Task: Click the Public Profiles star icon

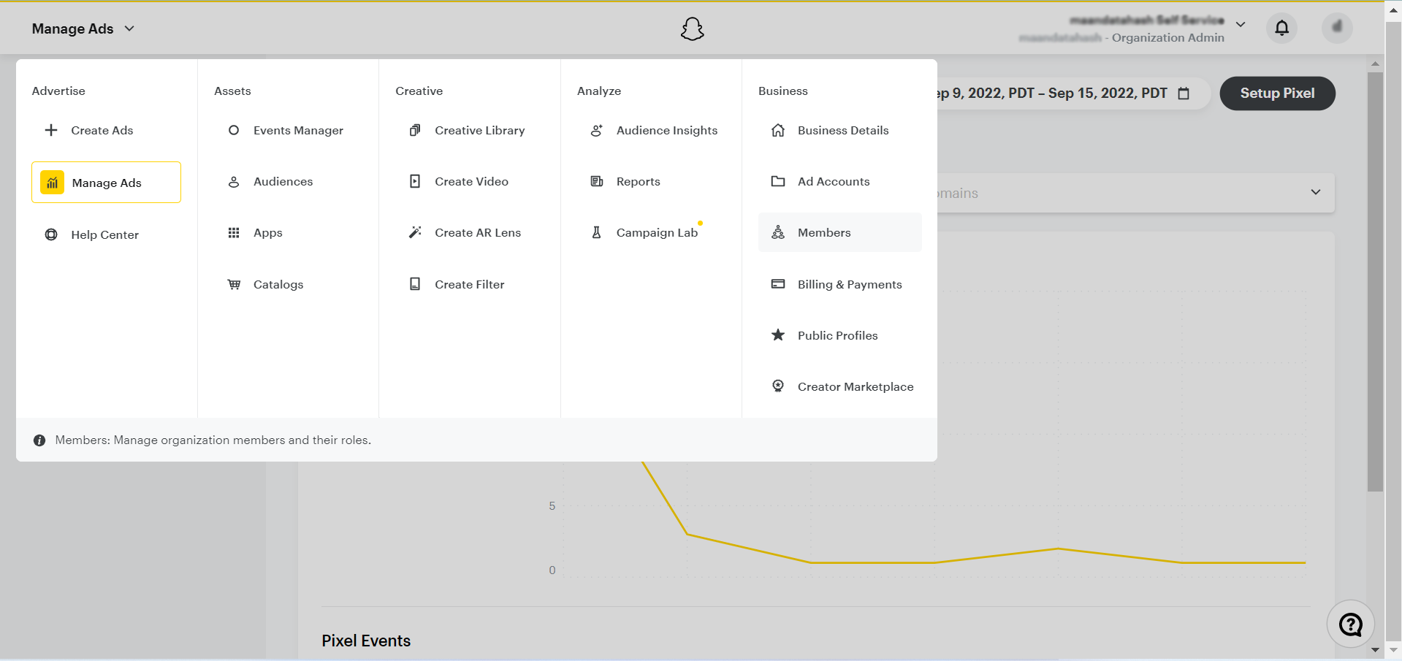Action: tap(778, 335)
